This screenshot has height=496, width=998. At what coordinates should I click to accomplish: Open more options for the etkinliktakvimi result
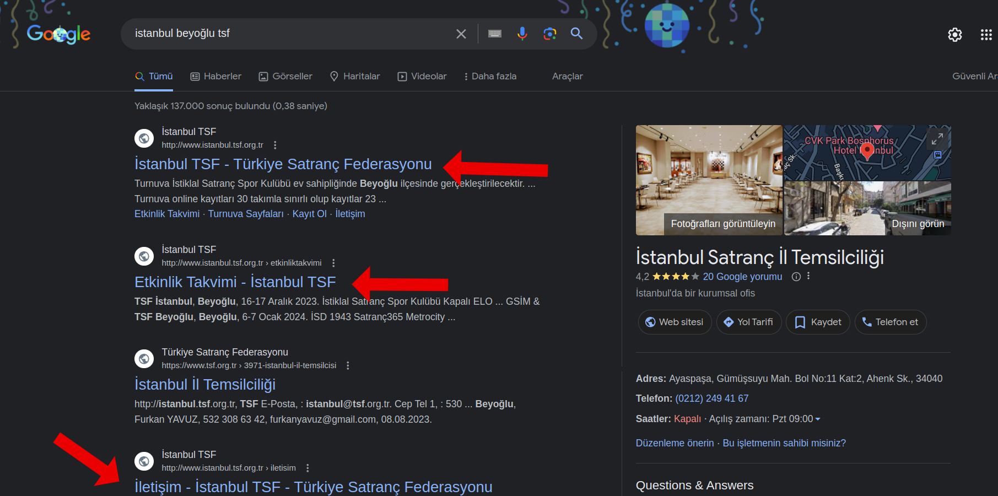[333, 263]
